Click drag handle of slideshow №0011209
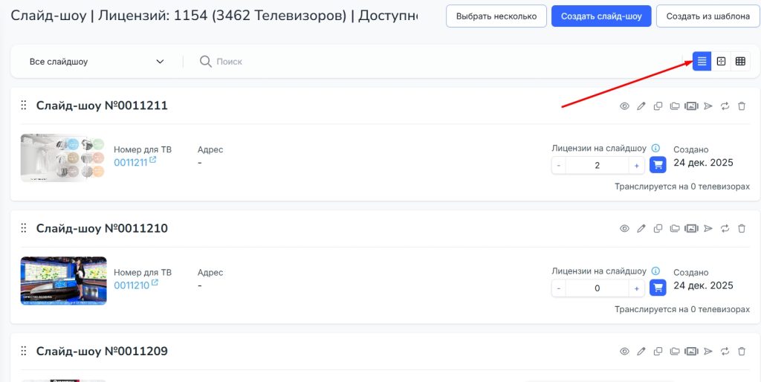The image size is (761, 382). pos(23,352)
